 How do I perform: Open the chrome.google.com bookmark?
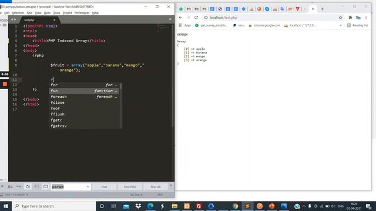(x=264, y=25)
